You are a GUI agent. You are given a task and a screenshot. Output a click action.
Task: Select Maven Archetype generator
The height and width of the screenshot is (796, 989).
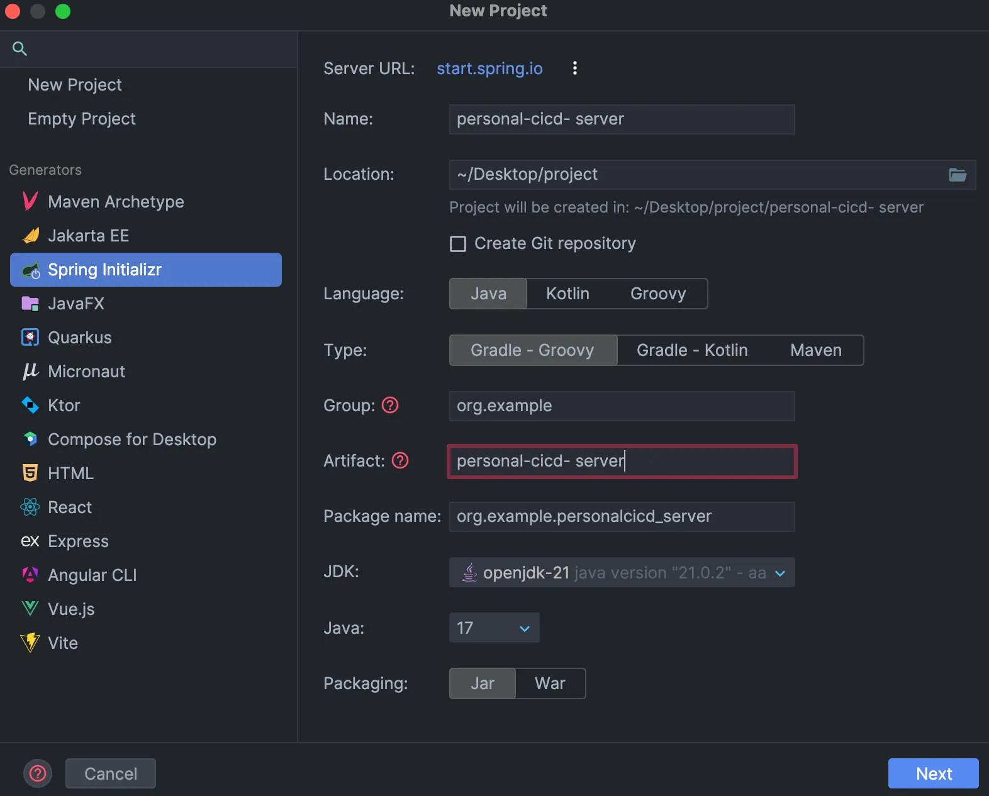pos(146,202)
